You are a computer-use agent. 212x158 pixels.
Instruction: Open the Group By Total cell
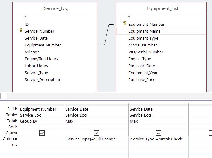tap(41, 121)
